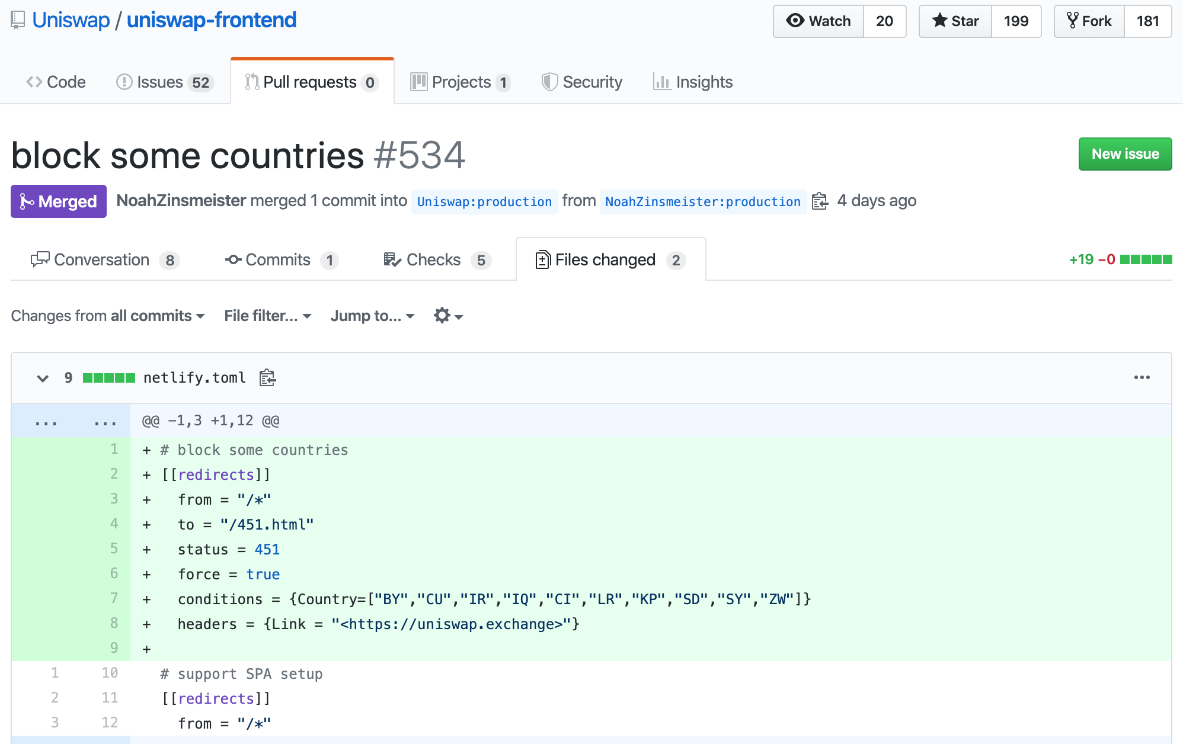1183x744 pixels.
Task: Click the Commits node icon
Action: pos(233,259)
